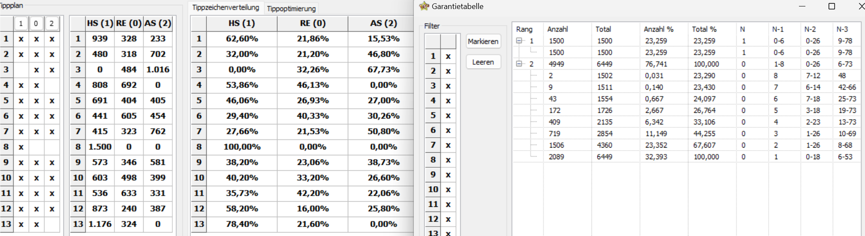The width and height of the screenshot is (865, 236).
Task: Collapse the Rang 2 tree node
Action: pyautogui.click(x=519, y=64)
